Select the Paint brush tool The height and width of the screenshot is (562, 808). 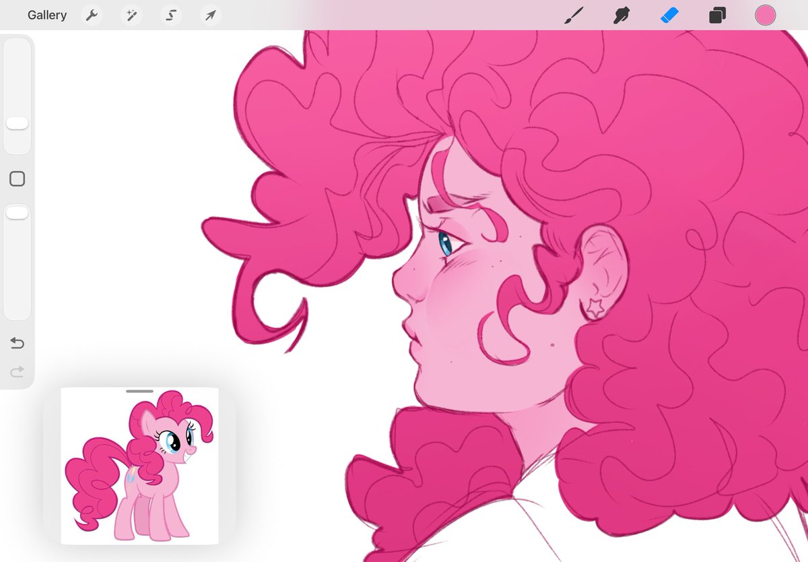tap(573, 15)
